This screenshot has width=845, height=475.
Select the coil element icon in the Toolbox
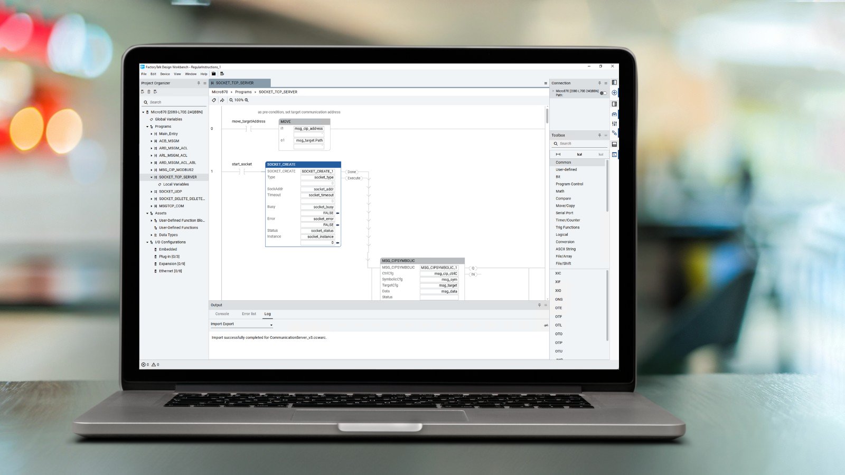pos(579,154)
